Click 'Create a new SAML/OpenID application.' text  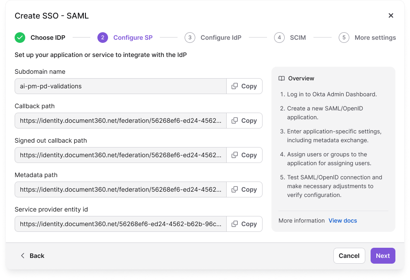click(325, 113)
